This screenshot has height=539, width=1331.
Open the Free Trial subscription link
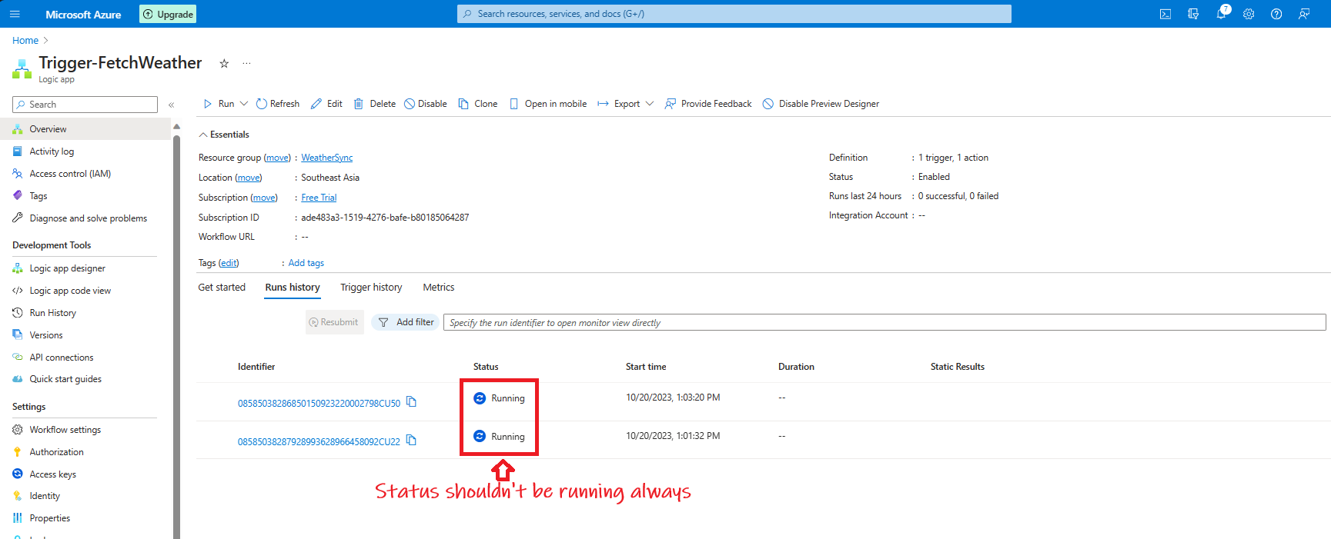(x=319, y=198)
